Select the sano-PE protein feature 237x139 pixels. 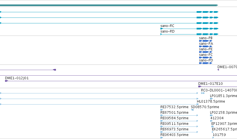pos(206,52)
